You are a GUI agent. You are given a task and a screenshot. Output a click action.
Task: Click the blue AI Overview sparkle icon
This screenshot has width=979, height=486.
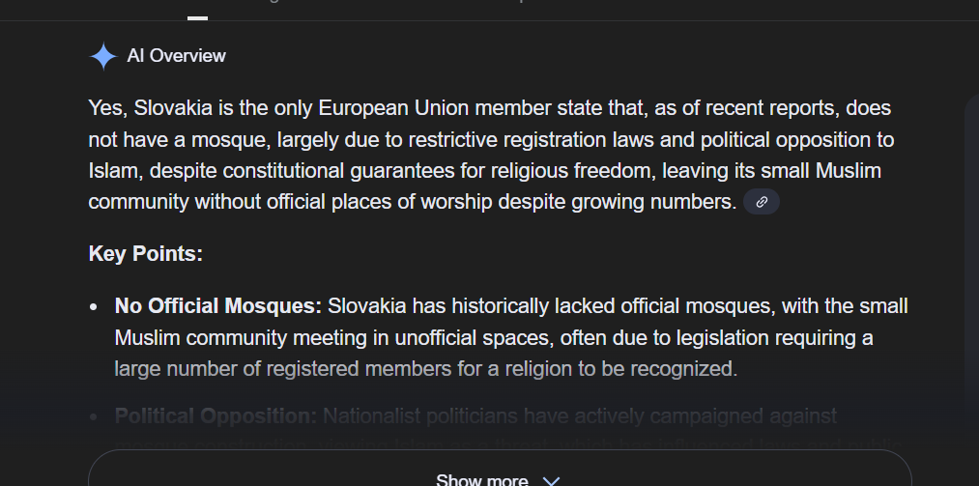103,56
